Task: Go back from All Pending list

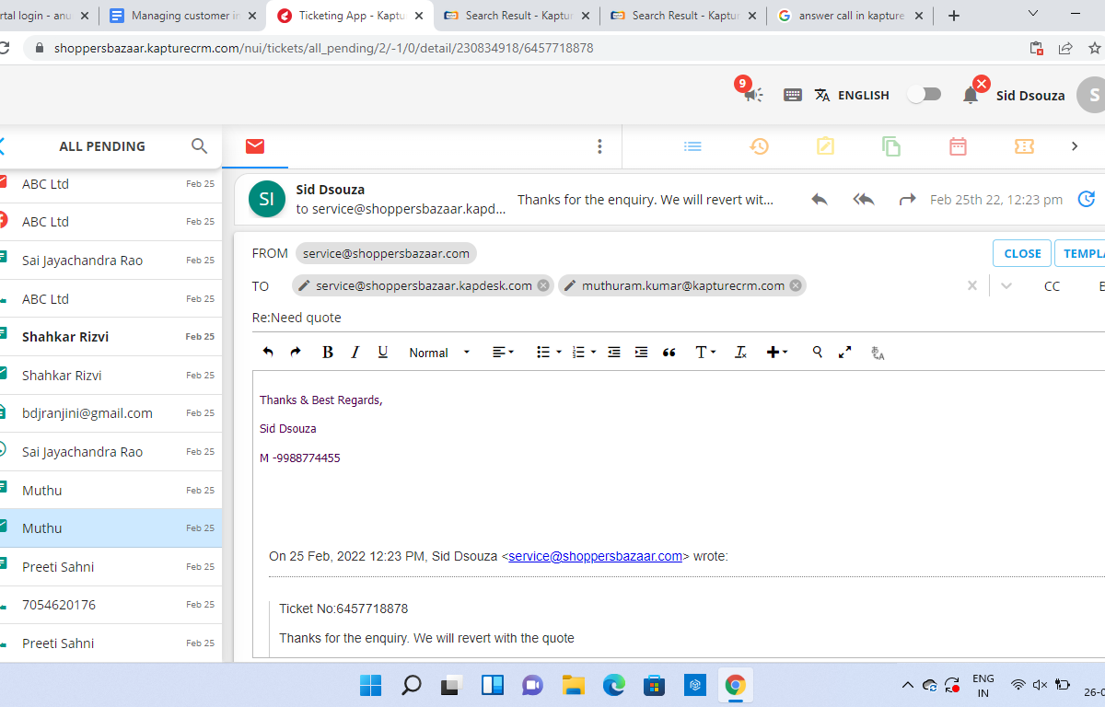Action: [x=2, y=145]
